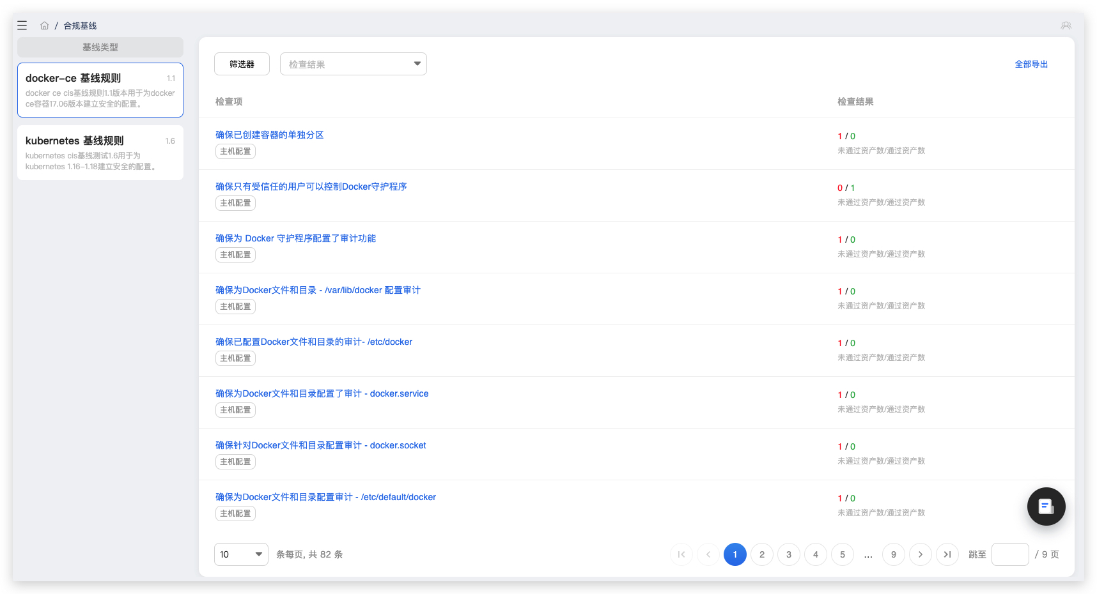Click the 1 / 0 result for 确保已创建容器的单独分区
Screen dimensions: 1097x594
tap(846, 136)
